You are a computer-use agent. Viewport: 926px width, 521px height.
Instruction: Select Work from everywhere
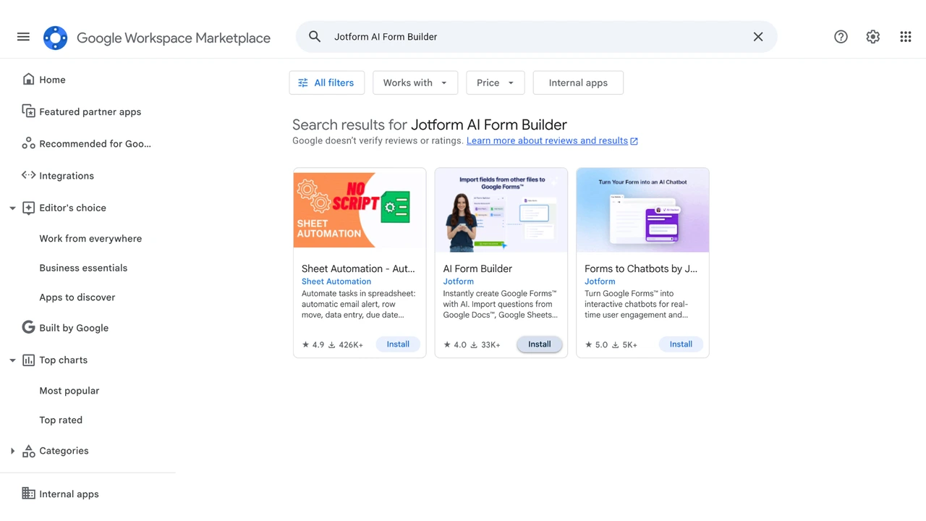[90, 238]
